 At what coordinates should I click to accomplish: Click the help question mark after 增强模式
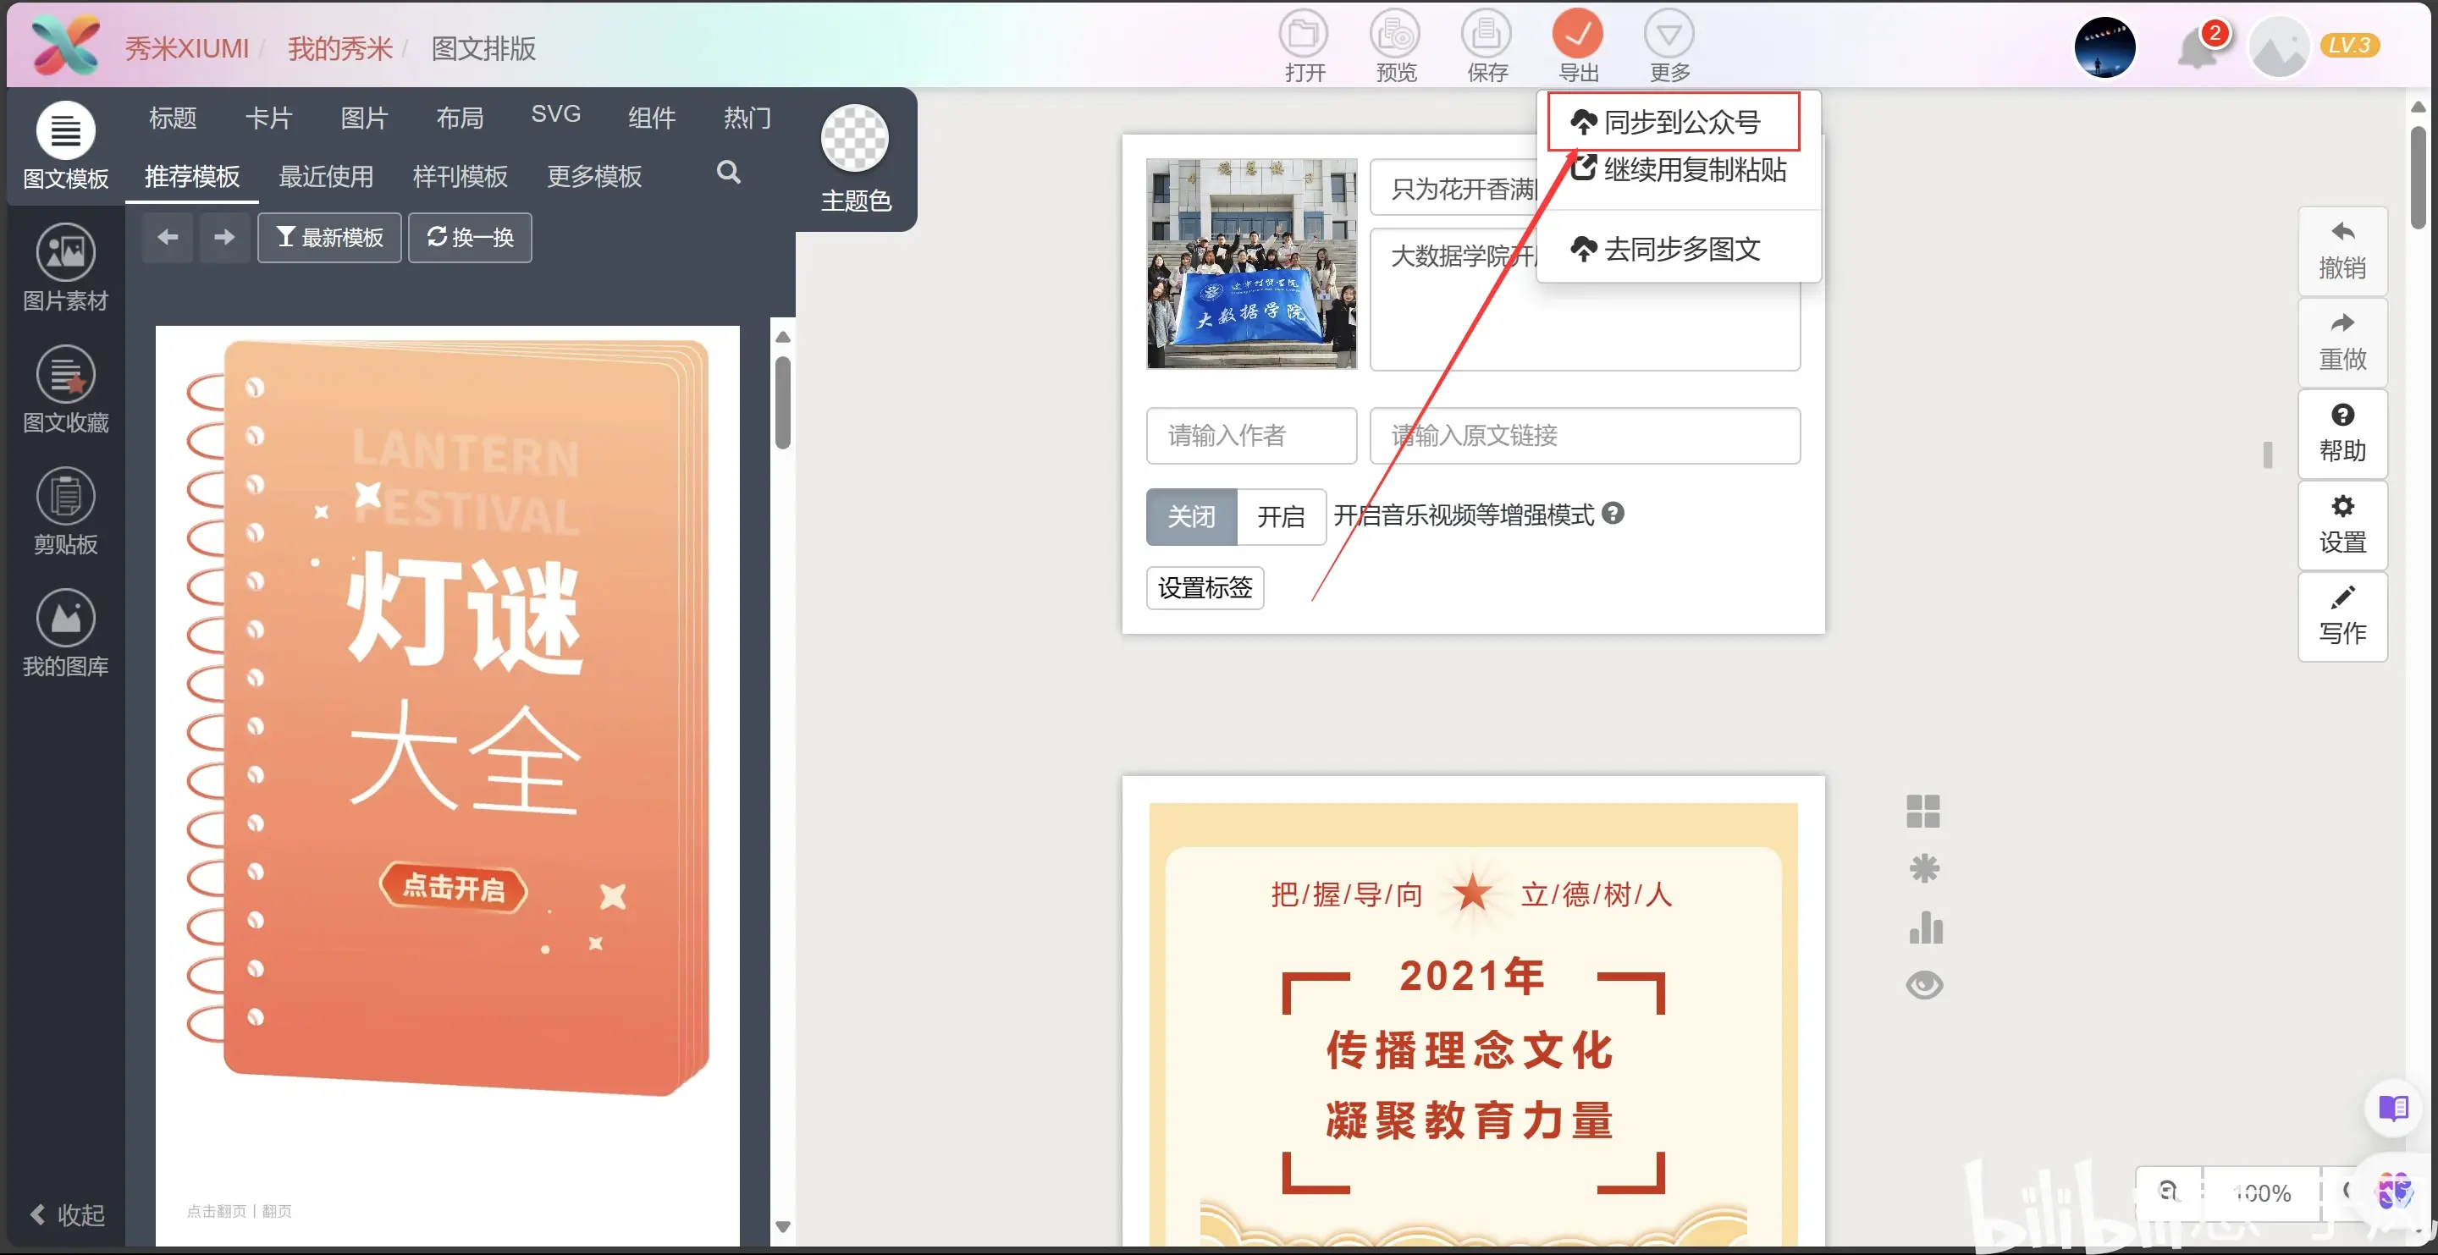pyautogui.click(x=1613, y=513)
